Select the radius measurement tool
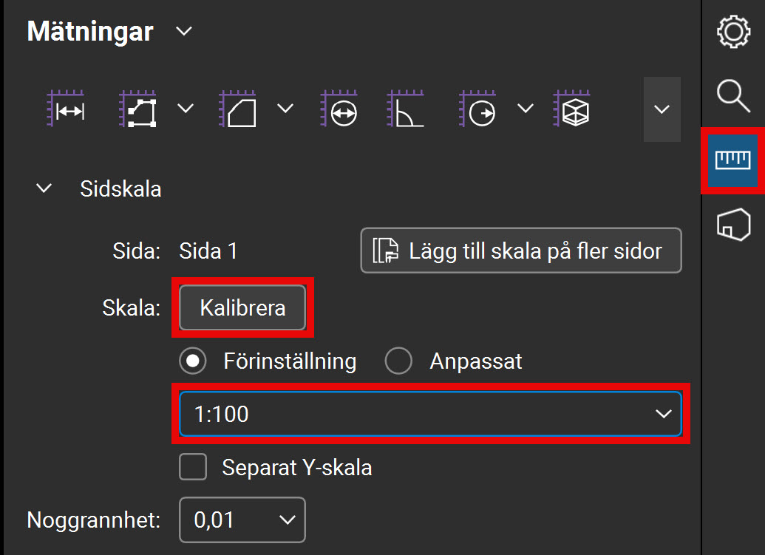 (477, 109)
